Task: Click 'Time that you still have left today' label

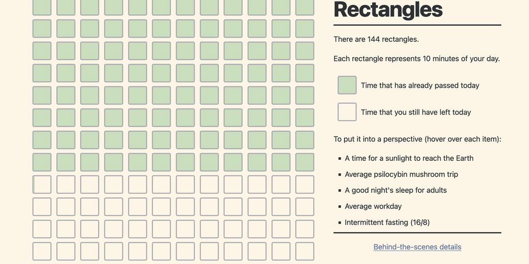Action: 416,112
